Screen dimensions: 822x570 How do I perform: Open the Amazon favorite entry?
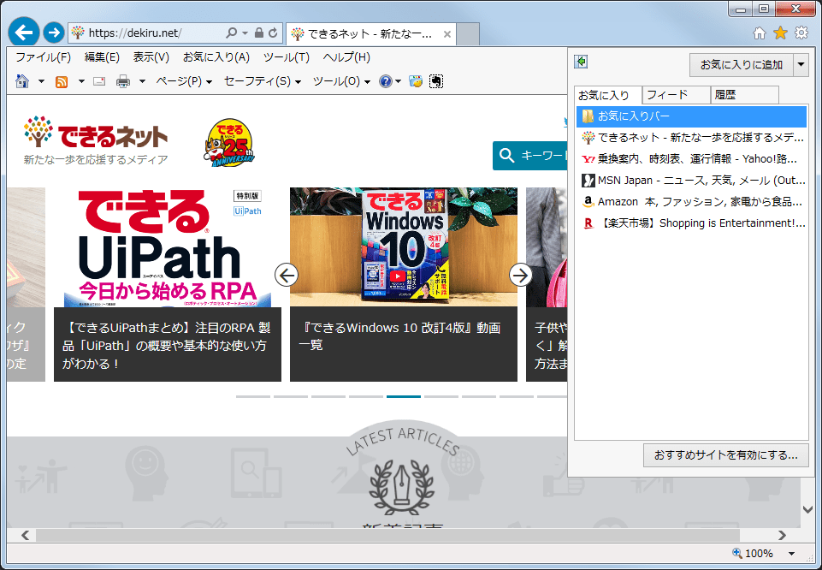[691, 202]
